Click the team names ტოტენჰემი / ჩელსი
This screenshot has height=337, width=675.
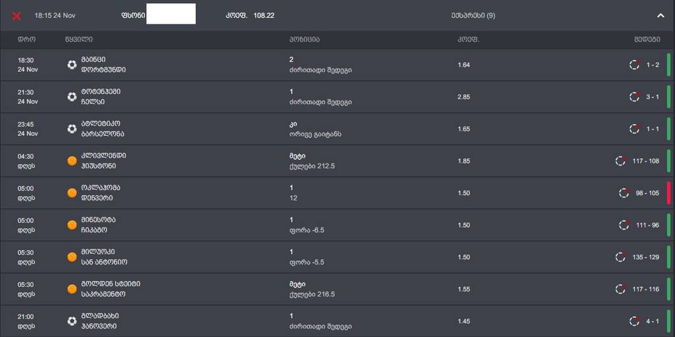tap(101, 96)
